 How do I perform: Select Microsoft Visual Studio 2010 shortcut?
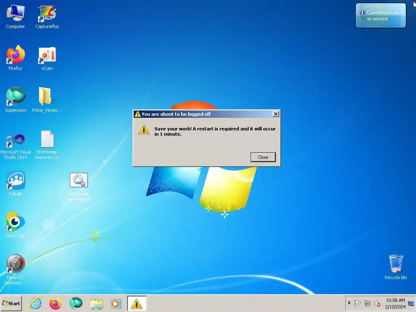(15, 146)
